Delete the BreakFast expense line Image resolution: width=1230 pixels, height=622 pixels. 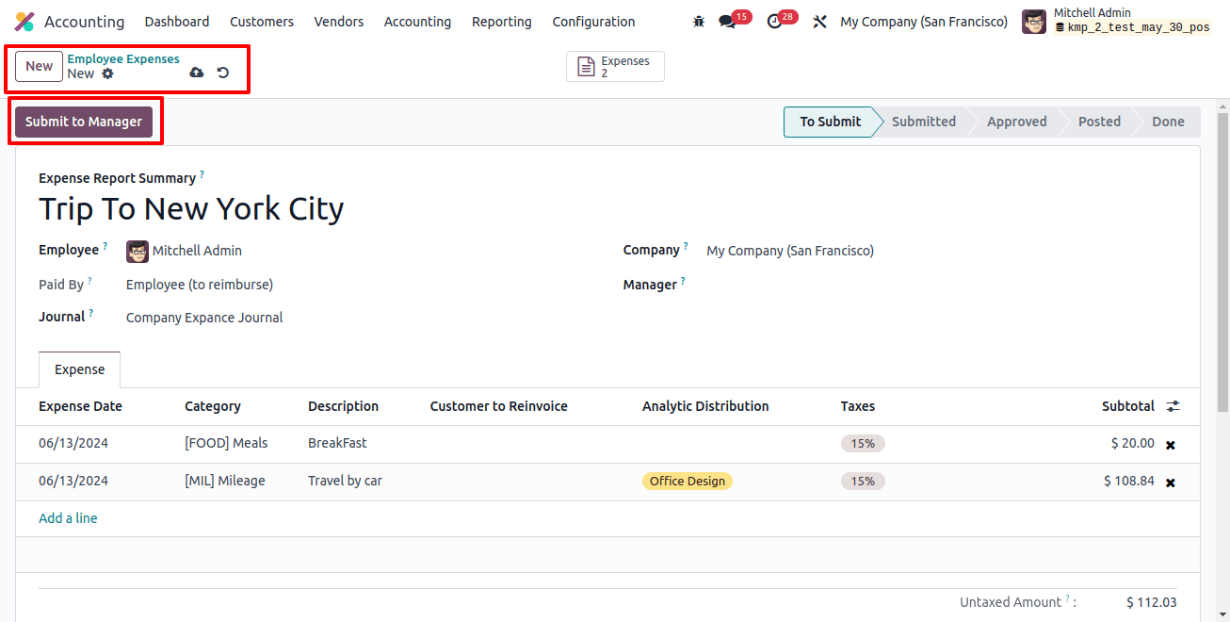[1171, 445]
